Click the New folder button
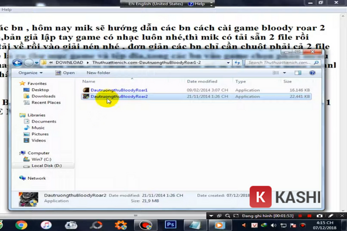The width and height of the screenshot is (347, 231). tap(99, 73)
